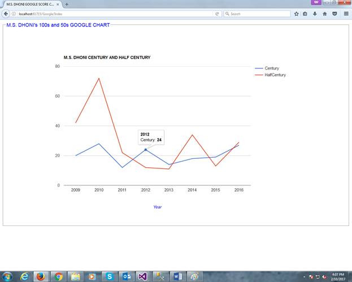Click the 'M.S. DHONI's 100s and 50s GOOGLE CHART' heading

58,25
